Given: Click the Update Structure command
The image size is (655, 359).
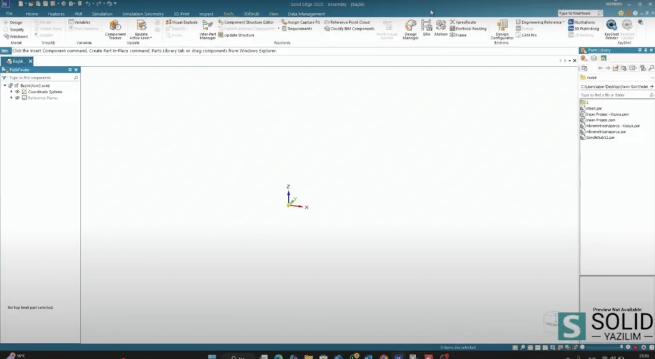Looking at the screenshot, I should pos(236,35).
